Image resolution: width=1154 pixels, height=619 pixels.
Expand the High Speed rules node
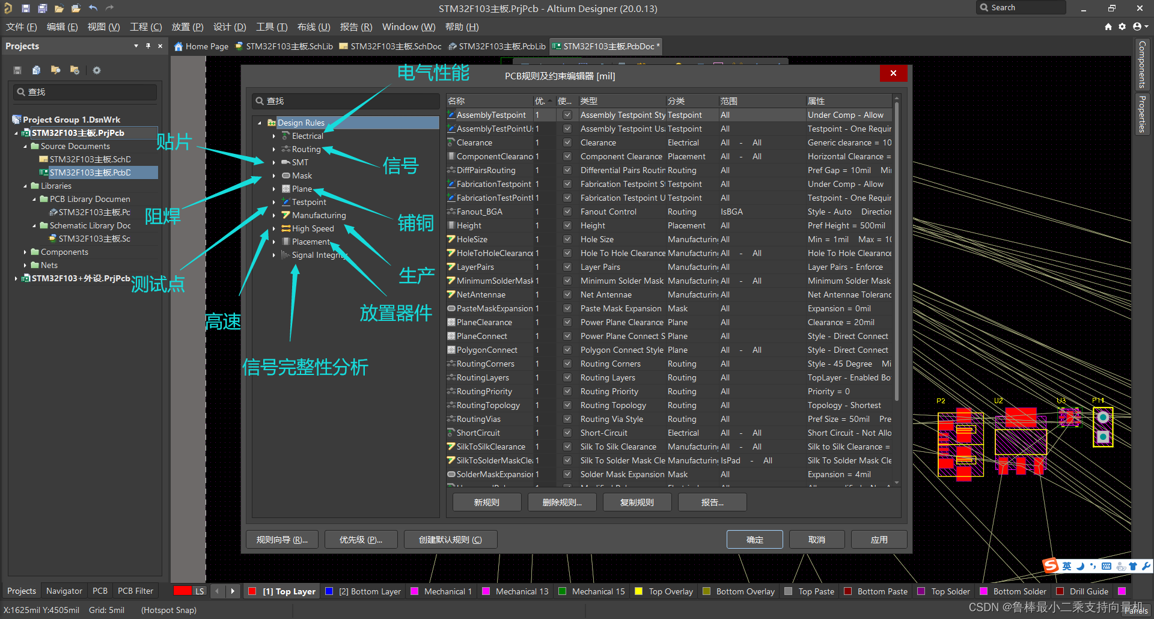pyautogui.click(x=274, y=228)
